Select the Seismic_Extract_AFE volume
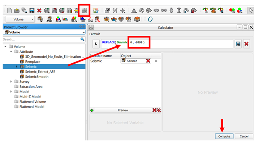This screenshot has width=256, height=142. pyautogui.click(x=40, y=72)
